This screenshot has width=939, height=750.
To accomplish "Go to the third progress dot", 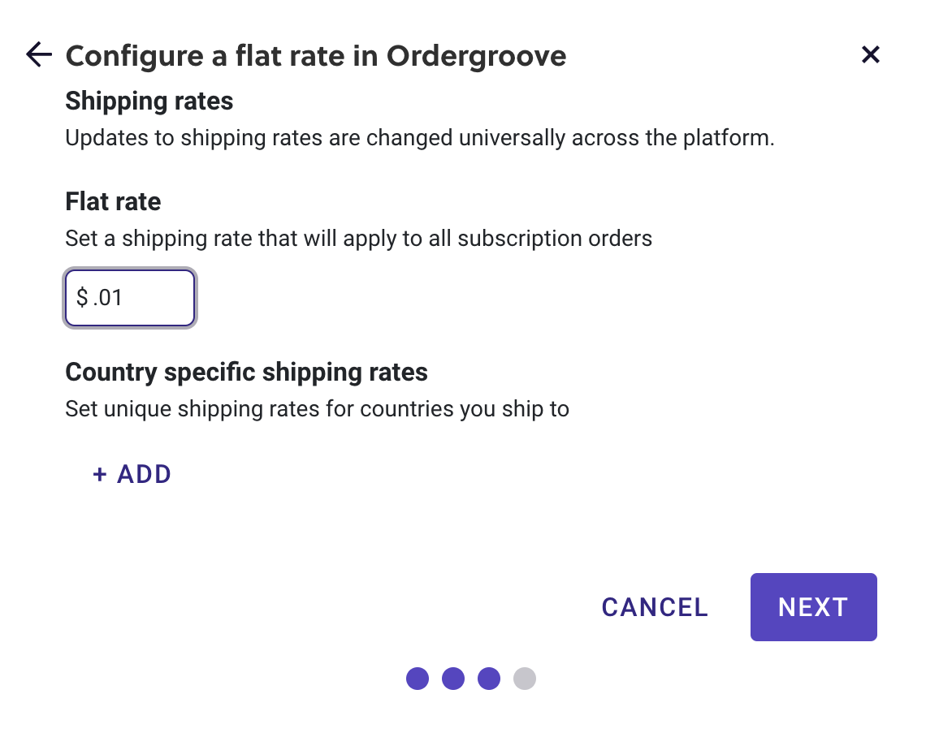I will tap(489, 679).
